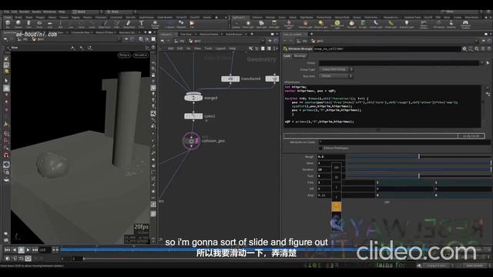Image resolution: width=493 pixels, height=277 pixels.
Task: Select the Tube shelf tool
Action: [29, 24]
